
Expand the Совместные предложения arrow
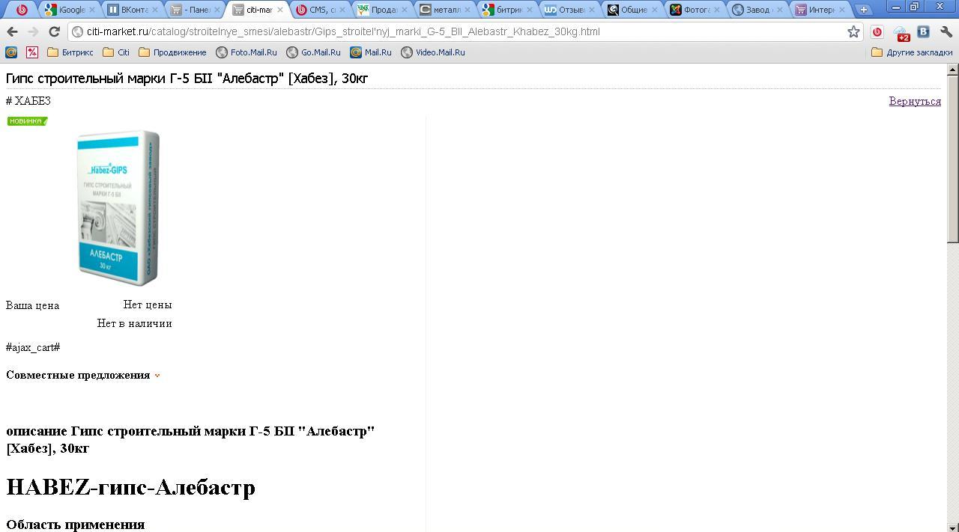157,376
